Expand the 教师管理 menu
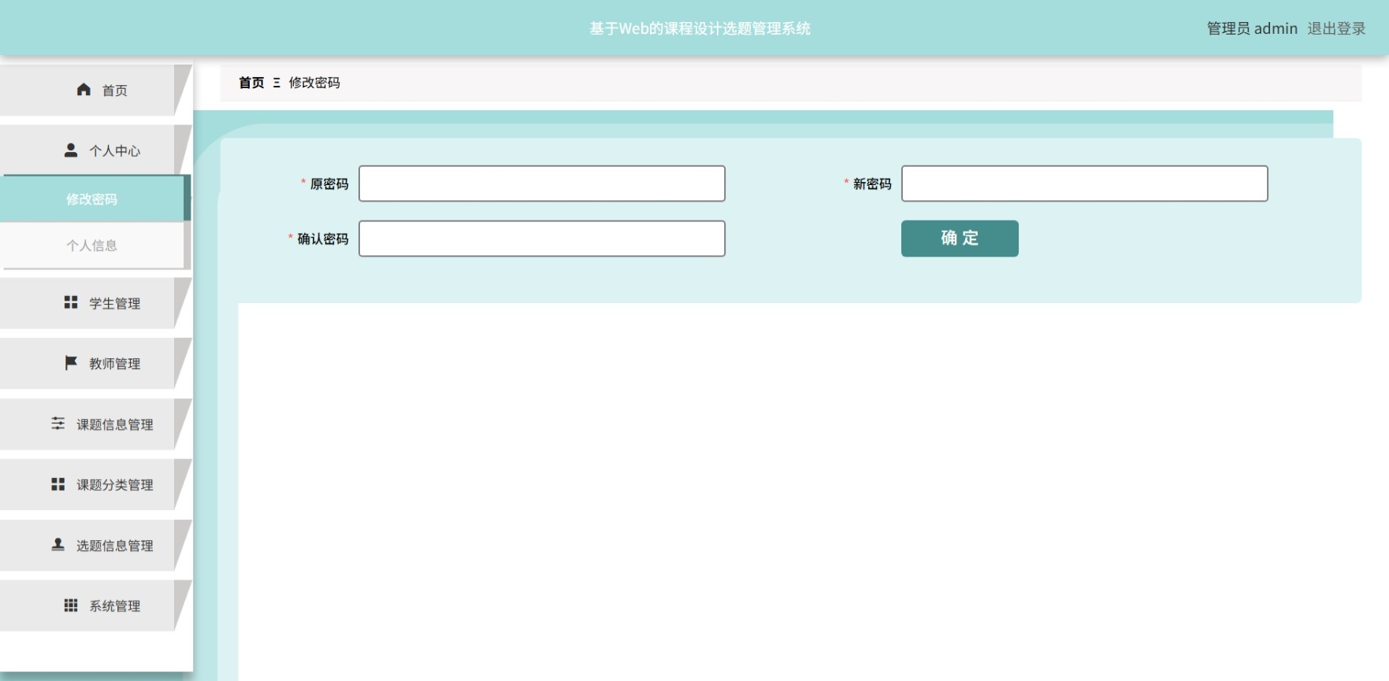The width and height of the screenshot is (1389, 681). (x=95, y=364)
